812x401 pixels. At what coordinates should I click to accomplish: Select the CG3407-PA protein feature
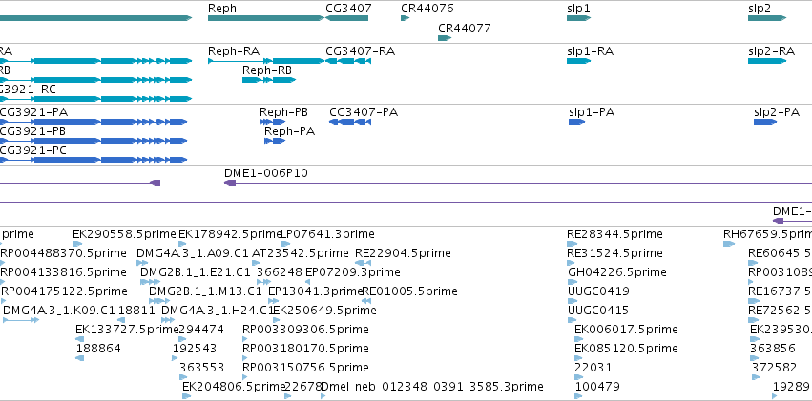tap(350, 122)
